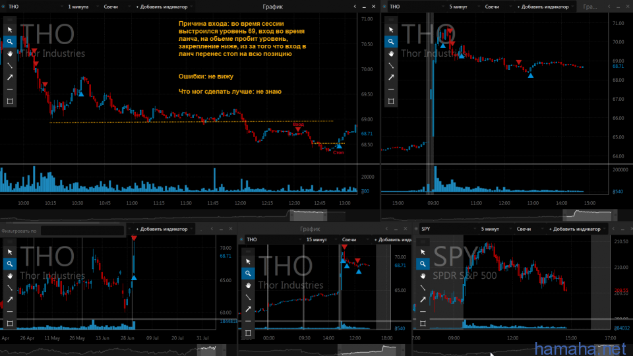
Task: Click 'Добавить индикатор' in the daily THO chart
Action: point(162,229)
